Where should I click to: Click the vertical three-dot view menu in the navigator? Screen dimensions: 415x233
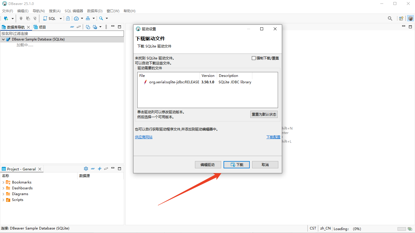106,27
